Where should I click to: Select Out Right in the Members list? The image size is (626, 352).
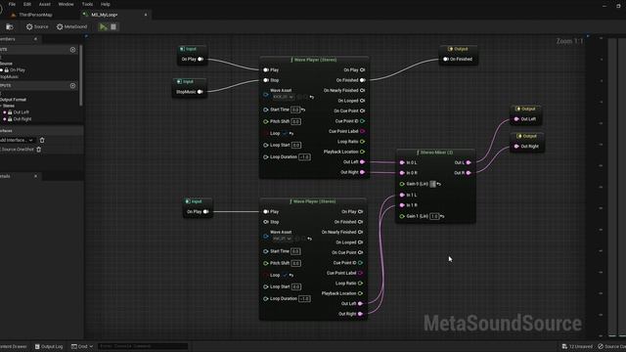point(22,119)
